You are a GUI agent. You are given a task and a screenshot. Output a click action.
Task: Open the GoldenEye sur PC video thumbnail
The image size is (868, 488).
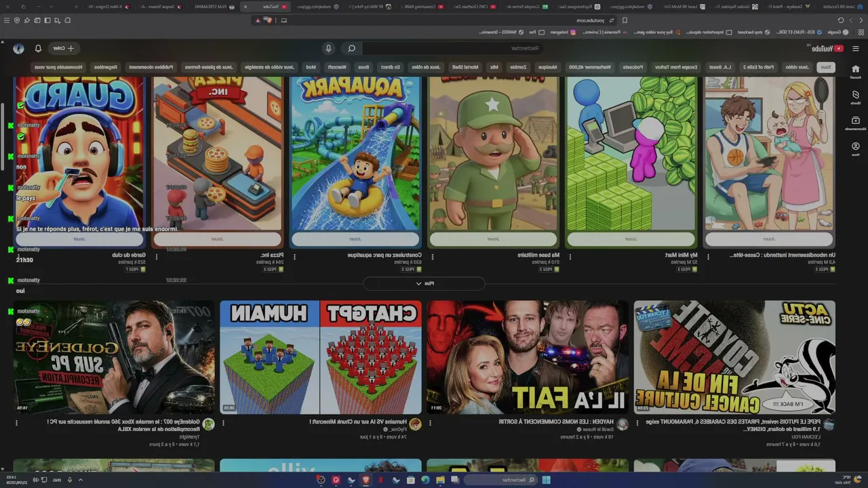click(114, 357)
